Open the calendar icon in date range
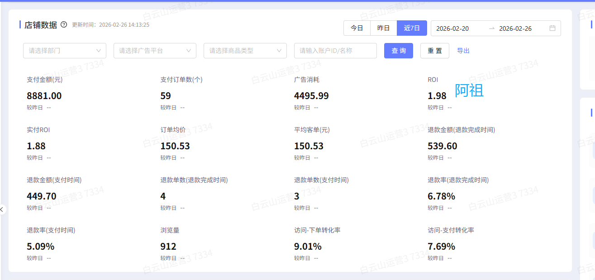595x280 pixels. pos(552,28)
